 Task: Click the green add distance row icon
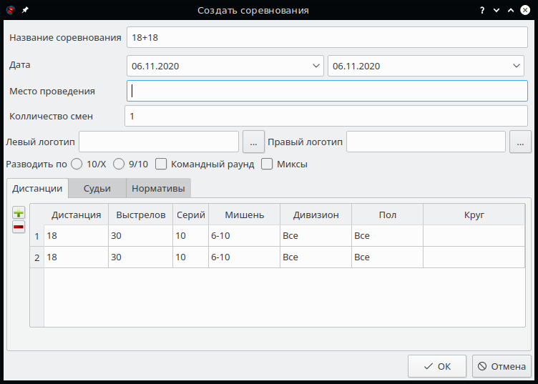(19, 213)
